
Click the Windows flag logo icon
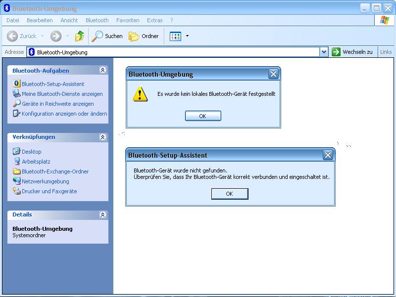point(384,20)
